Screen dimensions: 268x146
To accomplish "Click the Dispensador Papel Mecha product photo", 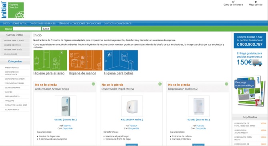I will point(132,106).
